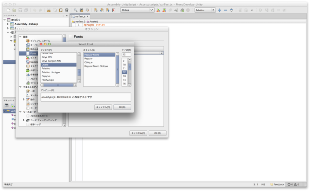Click キャンセル in the オプション dialog

pyautogui.click(x=138, y=133)
